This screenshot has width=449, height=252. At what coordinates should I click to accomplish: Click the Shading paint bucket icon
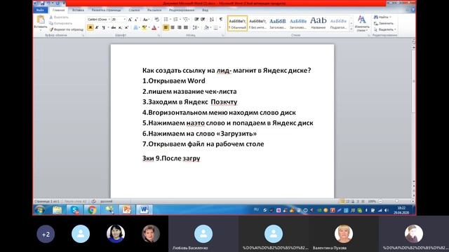click(x=206, y=28)
